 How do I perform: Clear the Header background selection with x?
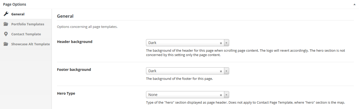pos(221,43)
